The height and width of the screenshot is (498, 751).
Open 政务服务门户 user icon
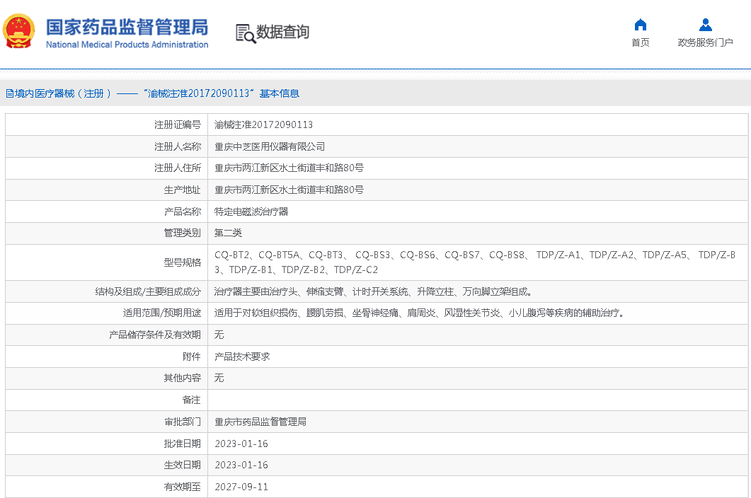tap(706, 25)
